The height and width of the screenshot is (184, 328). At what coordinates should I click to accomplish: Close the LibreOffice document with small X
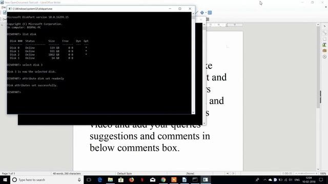(326, 7)
